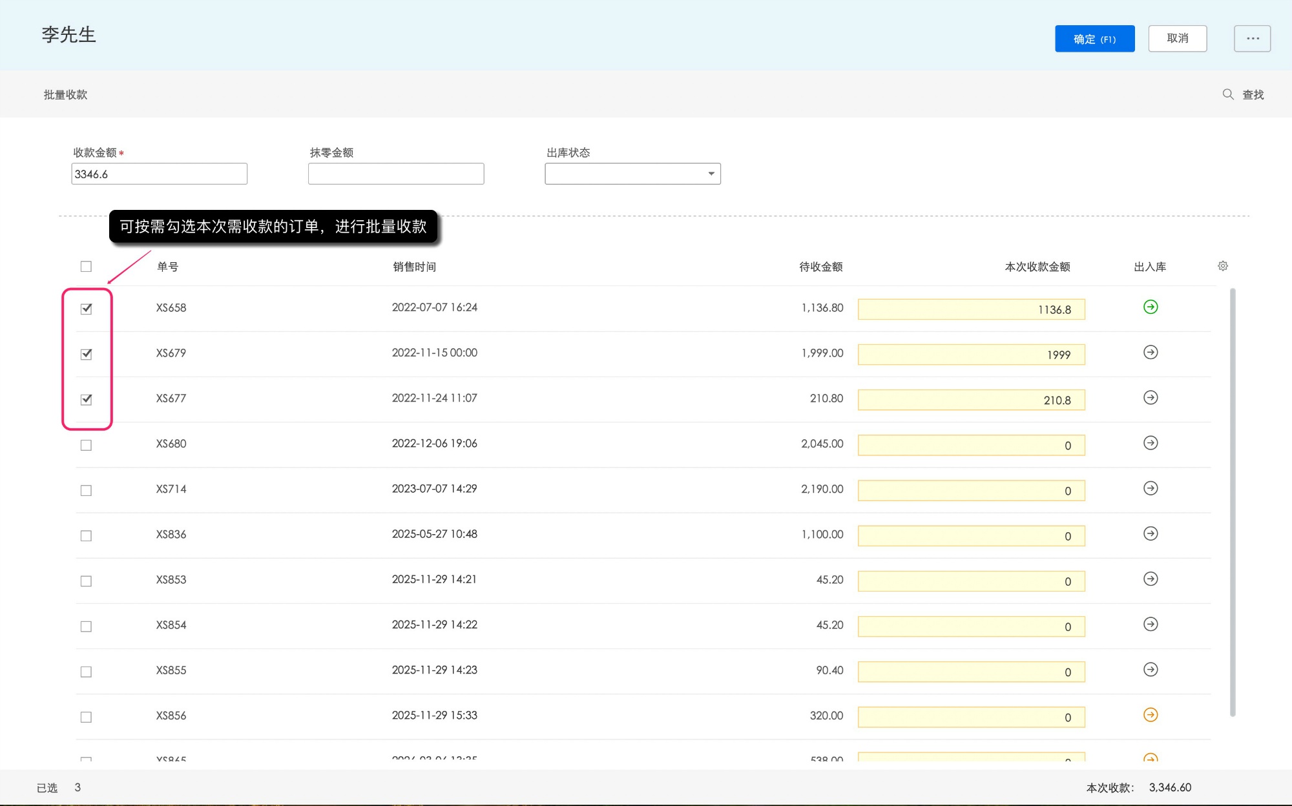Click the 销售时间 column header
This screenshot has height=806, width=1292.
(x=414, y=267)
